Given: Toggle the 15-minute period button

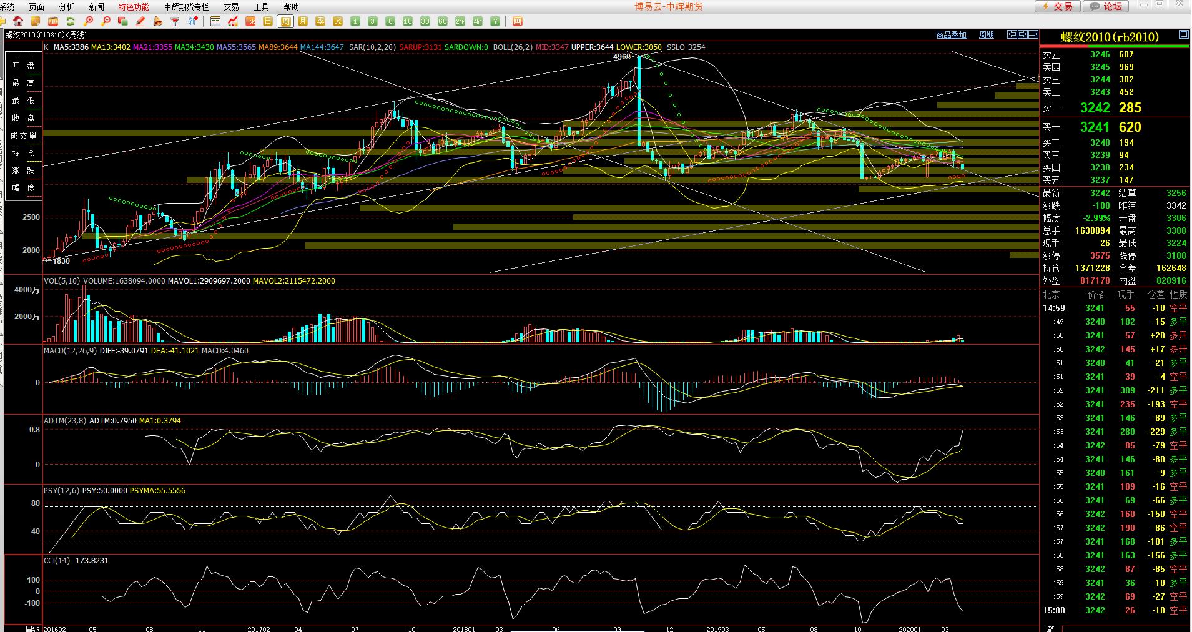Looking at the screenshot, I should (x=408, y=21).
